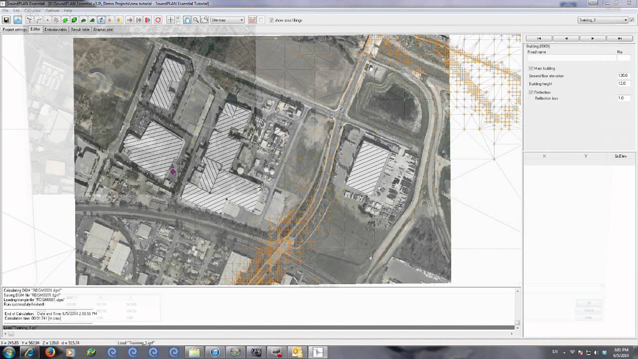
Task: Switch to the Result table tab
Action: tap(80, 29)
